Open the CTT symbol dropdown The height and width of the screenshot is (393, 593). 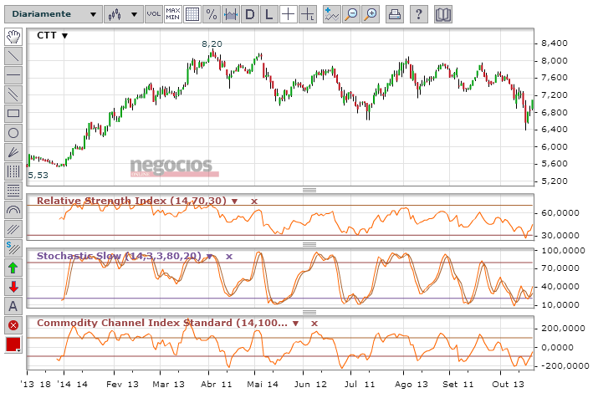pyautogui.click(x=64, y=36)
